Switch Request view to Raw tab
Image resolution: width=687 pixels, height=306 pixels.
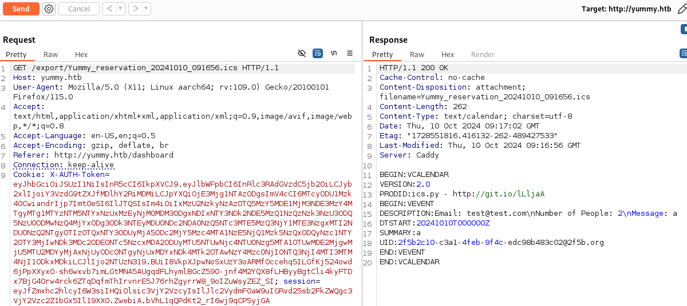(x=51, y=55)
